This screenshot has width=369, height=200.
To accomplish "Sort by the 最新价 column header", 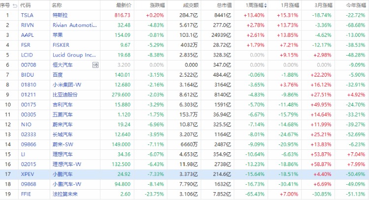I will [124, 5].
